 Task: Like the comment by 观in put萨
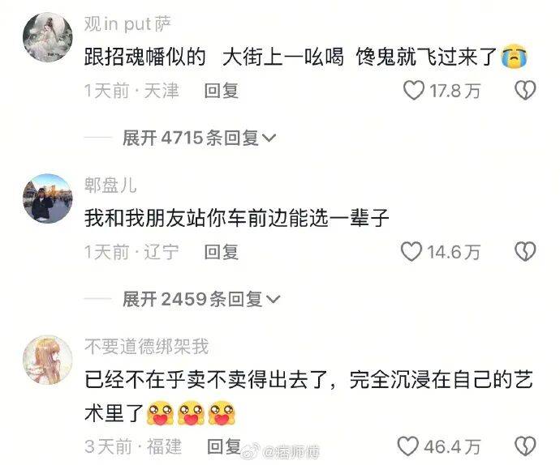pyautogui.click(x=414, y=90)
